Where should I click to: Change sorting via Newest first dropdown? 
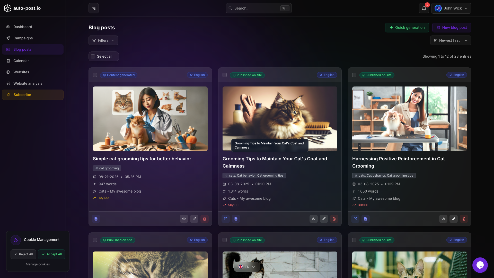(451, 40)
